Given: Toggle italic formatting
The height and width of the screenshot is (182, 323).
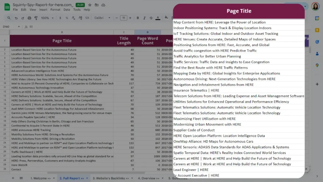Looking at the screenshot, I should pos(144,18).
